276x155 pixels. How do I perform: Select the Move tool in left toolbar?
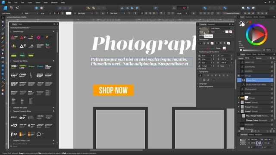3,18
